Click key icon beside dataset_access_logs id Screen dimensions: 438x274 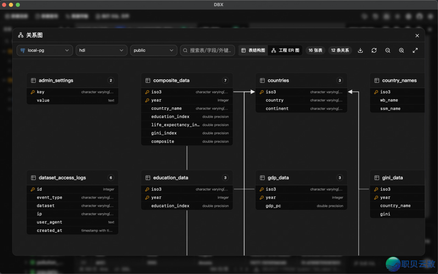(33, 189)
